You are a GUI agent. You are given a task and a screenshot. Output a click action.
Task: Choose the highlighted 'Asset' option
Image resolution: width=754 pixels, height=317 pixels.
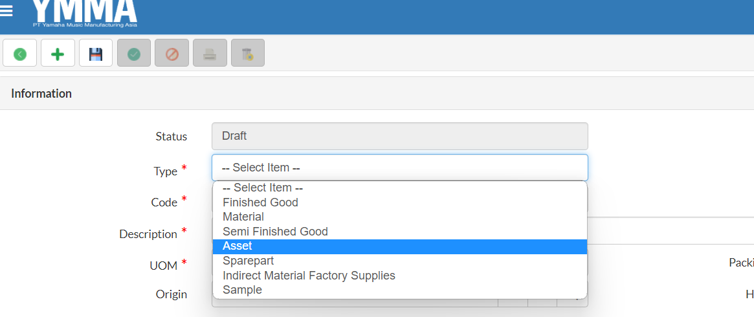click(x=238, y=246)
